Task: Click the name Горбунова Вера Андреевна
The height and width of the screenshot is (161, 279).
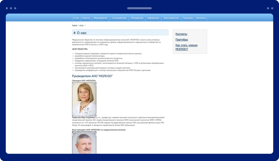Action: point(84,117)
